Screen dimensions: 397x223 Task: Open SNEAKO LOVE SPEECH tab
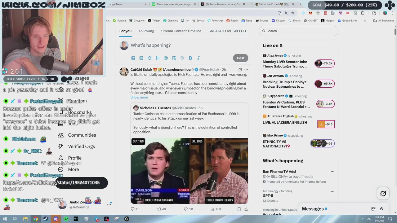tap(227, 31)
